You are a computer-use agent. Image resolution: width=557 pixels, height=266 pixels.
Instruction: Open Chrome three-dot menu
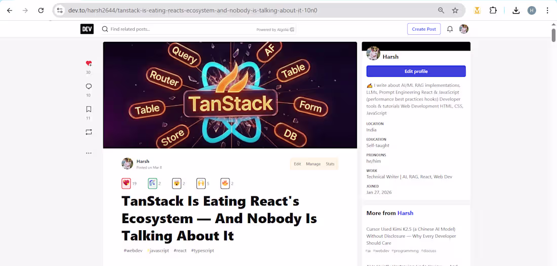pos(547,11)
